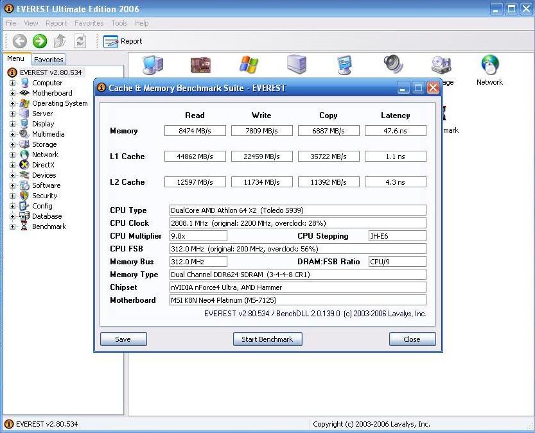Expand the Motherboard tree node
This screenshot has height=433, width=535.
tap(12, 93)
